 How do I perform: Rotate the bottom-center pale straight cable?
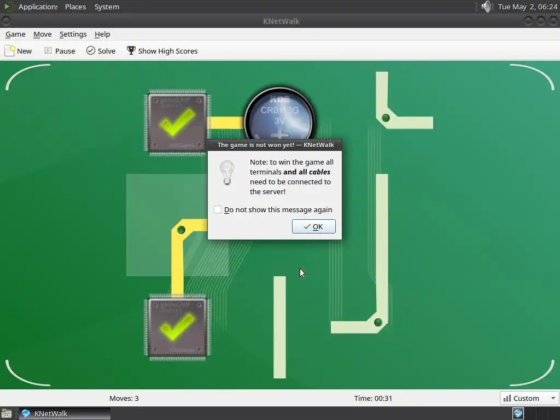point(279,327)
